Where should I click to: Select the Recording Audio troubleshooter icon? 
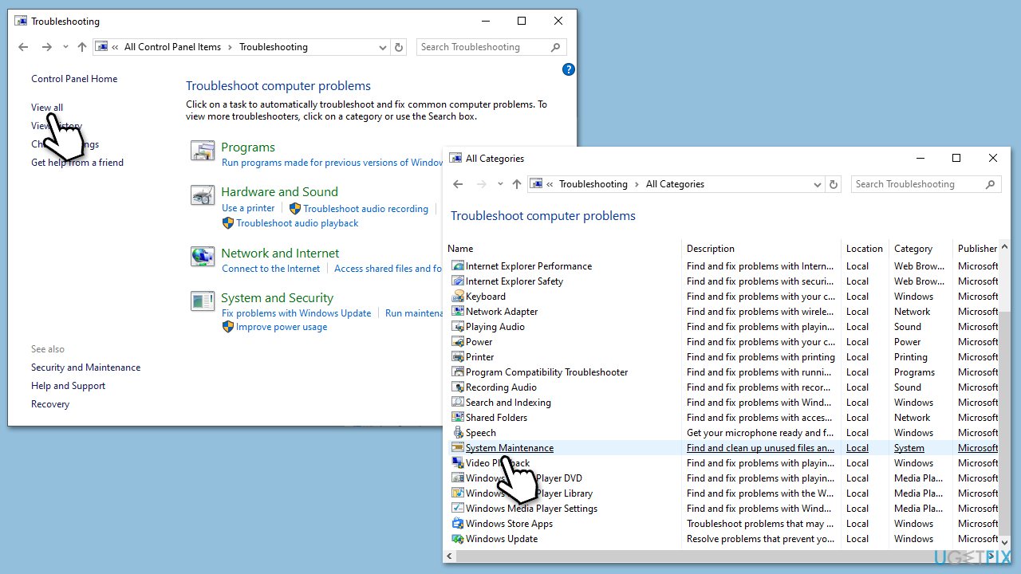457,387
